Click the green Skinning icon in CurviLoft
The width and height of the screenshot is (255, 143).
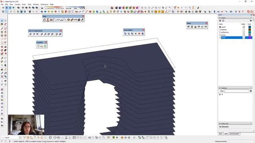click(45, 46)
